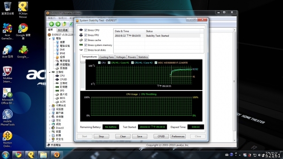Toggle the Stress FPU checkbox
Screen dimensions: 283x159
click(86, 35)
